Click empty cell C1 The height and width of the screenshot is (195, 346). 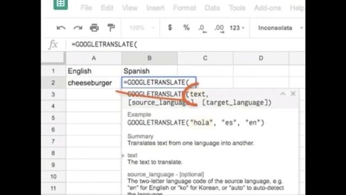click(205, 71)
